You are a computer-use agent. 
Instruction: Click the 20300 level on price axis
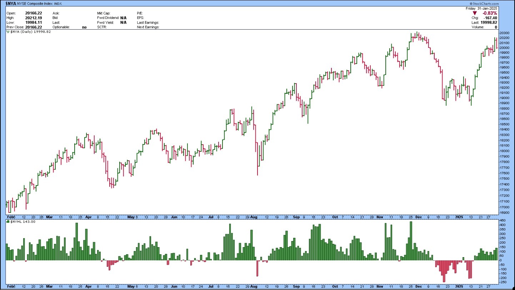505,33
